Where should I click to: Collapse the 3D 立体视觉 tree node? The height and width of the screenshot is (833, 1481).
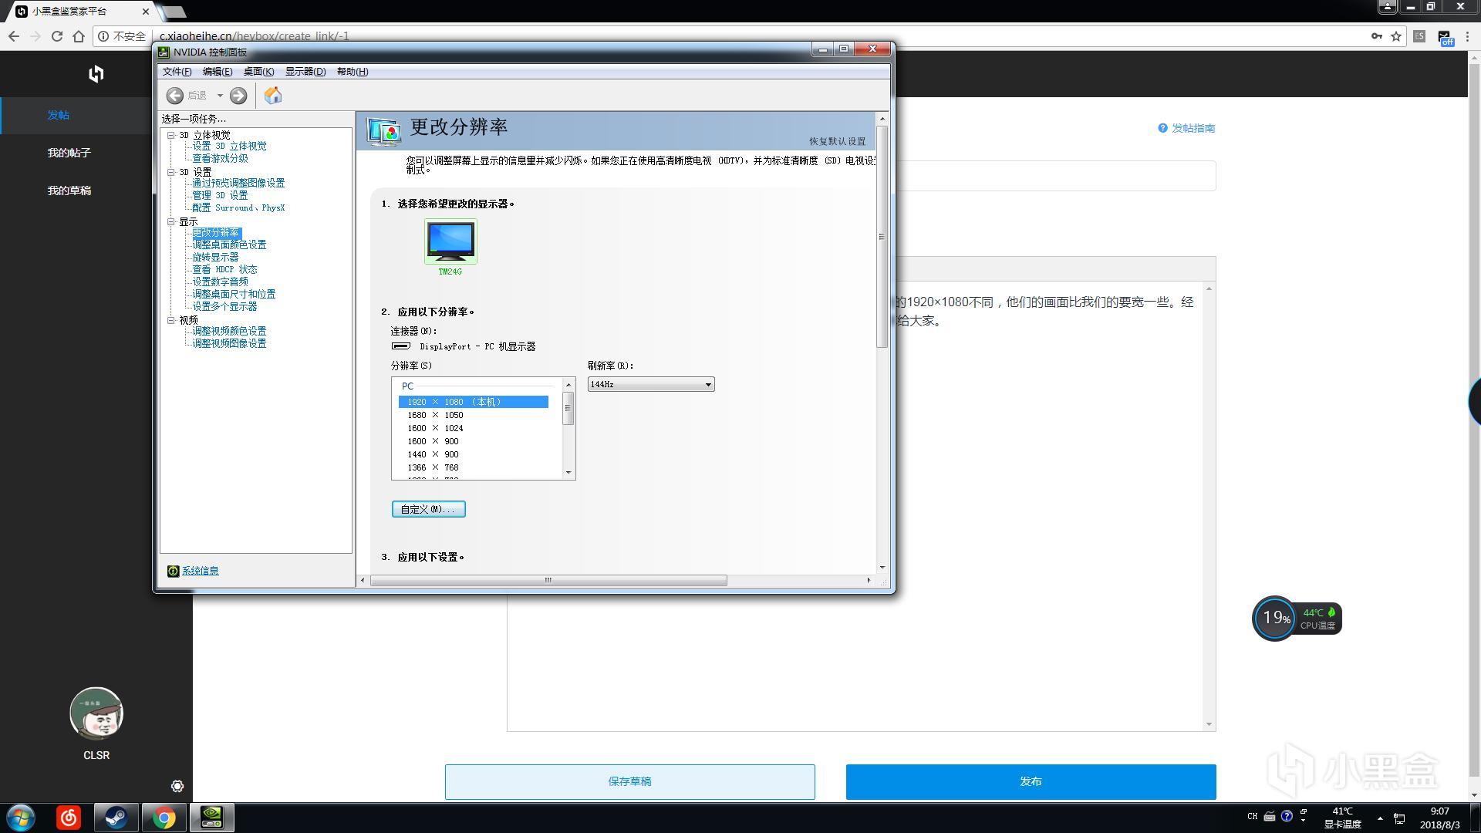tap(171, 135)
